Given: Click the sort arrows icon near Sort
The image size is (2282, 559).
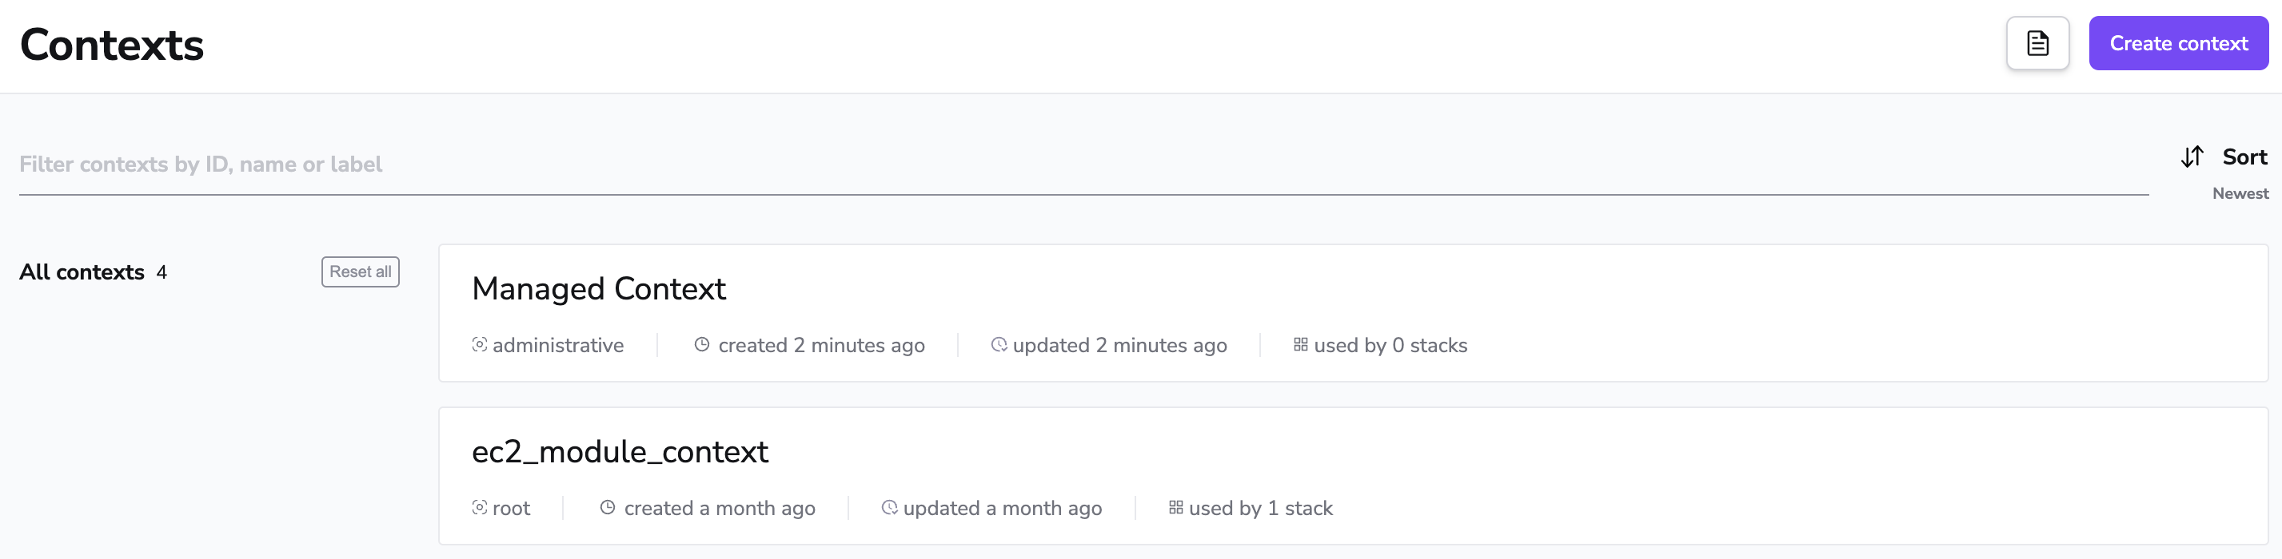Looking at the screenshot, I should pos(2192,157).
